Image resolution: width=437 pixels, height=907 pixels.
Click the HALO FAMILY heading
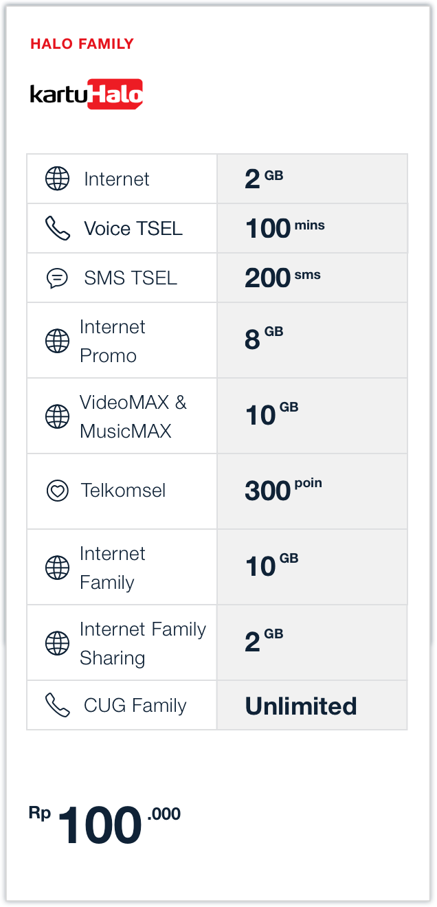tap(82, 44)
